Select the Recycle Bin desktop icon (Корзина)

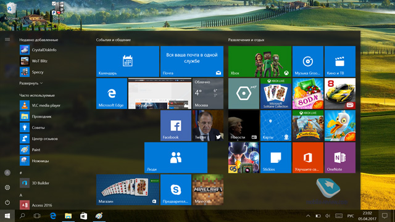[x=11, y=11]
